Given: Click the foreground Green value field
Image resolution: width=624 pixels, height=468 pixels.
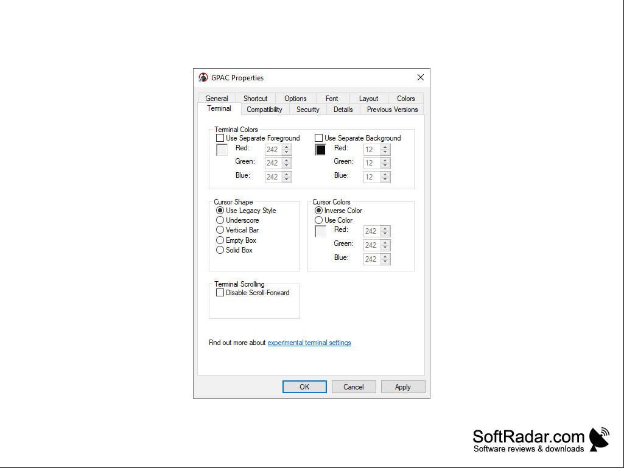Looking at the screenshot, I should [273, 163].
